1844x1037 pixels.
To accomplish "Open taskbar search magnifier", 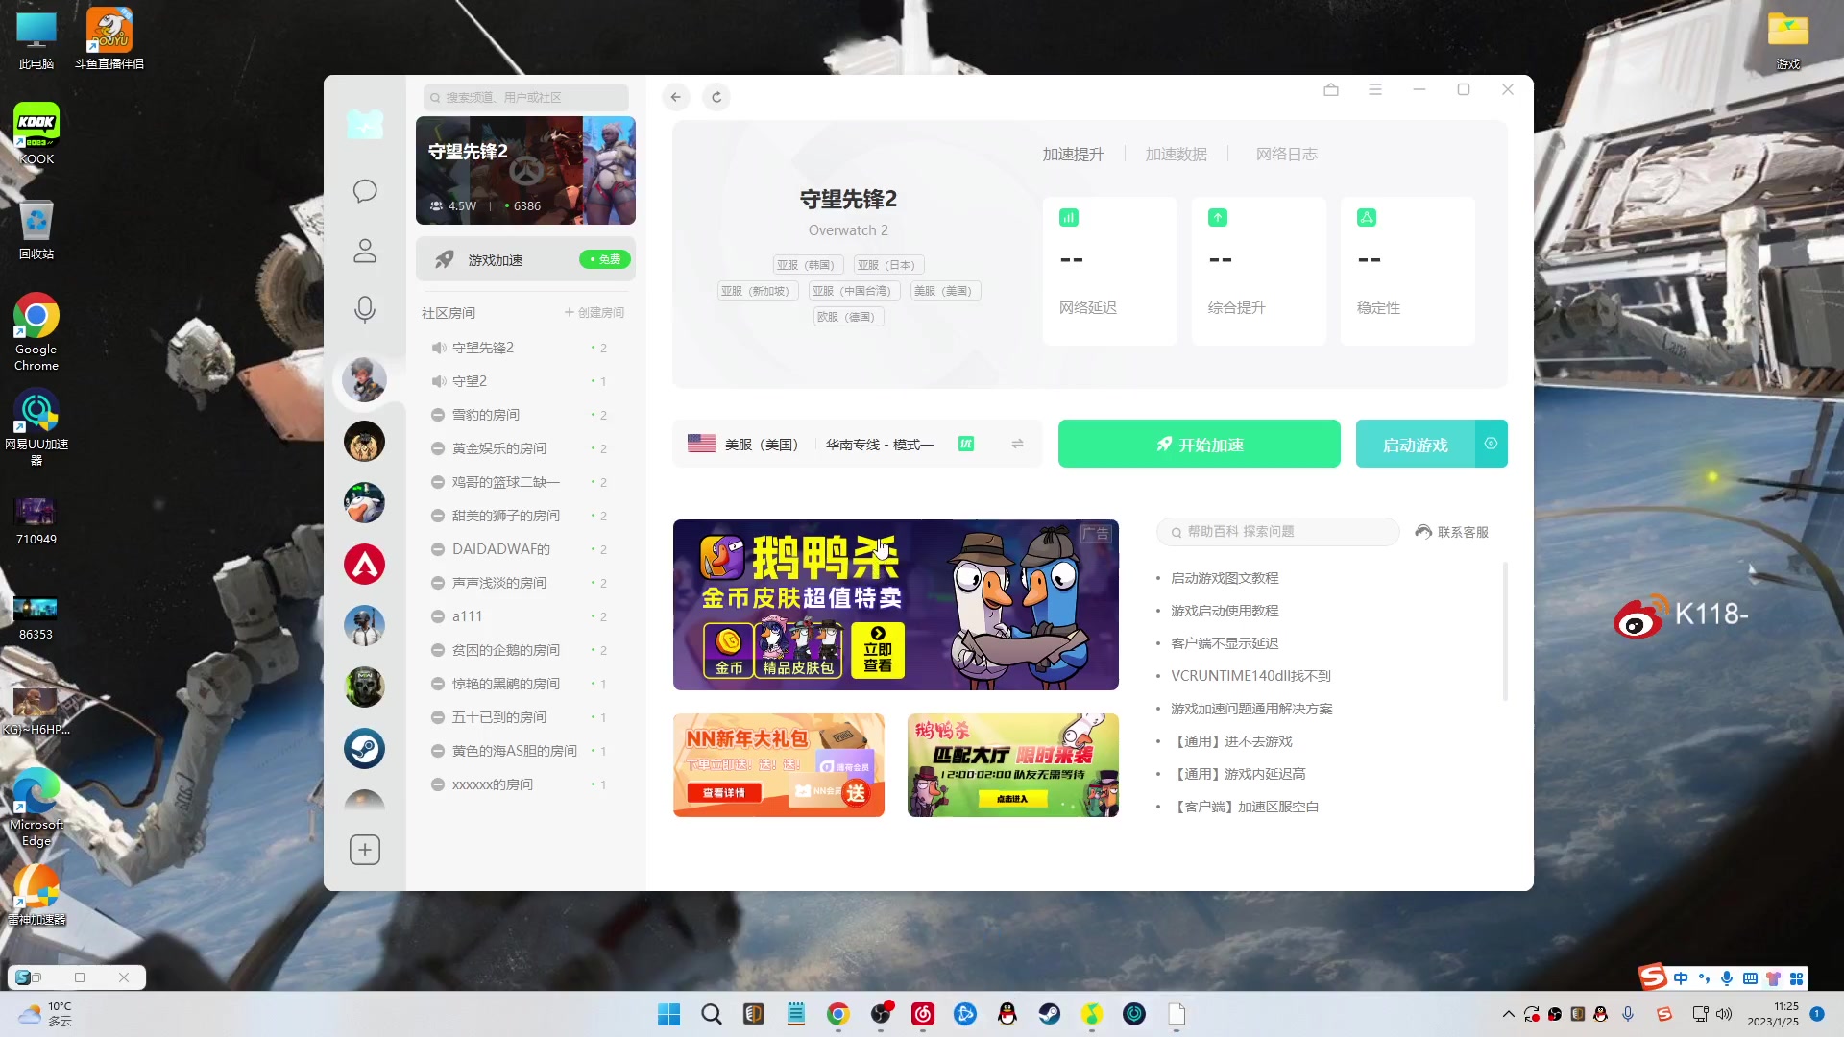I will (712, 1014).
